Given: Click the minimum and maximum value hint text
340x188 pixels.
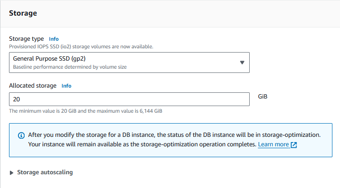Looking at the screenshot, I should coord(86,111).
